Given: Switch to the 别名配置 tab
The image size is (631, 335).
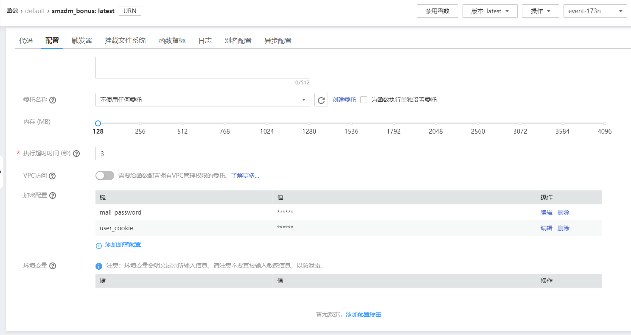Looking at the screenshot, I should 238,41.
